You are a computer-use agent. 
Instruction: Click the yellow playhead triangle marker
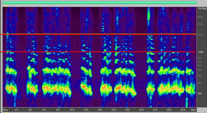pyautogui.click(x=6, y=6)
